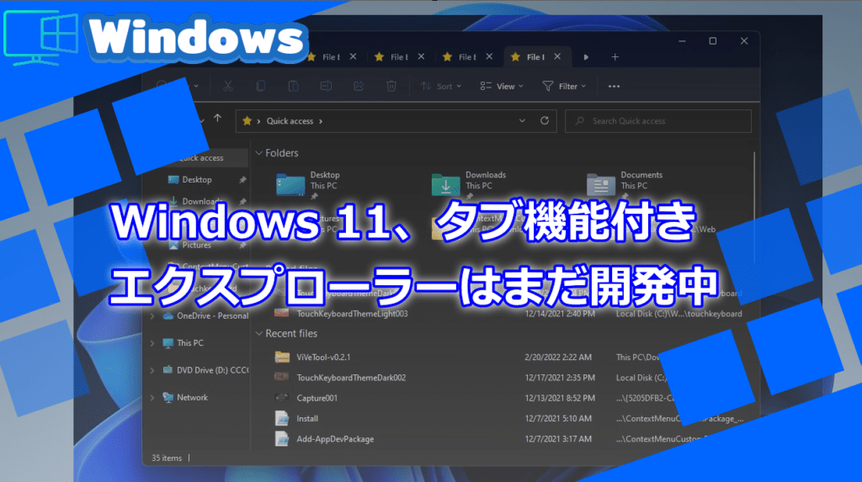
Task: Click the Cut scissors icon in toolbar
Action: pyautogui.click(x=227, y=87)
